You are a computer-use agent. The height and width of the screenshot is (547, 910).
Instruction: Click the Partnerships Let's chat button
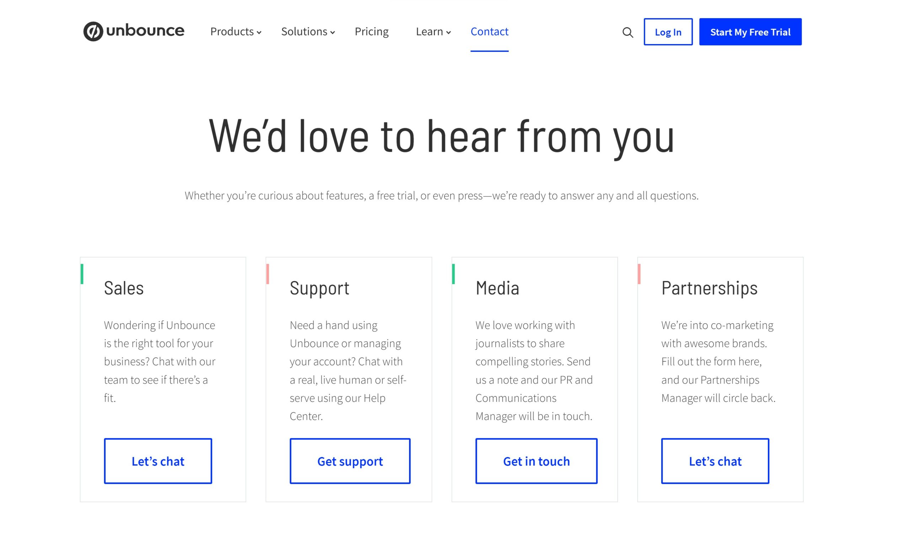coord(715,461)
